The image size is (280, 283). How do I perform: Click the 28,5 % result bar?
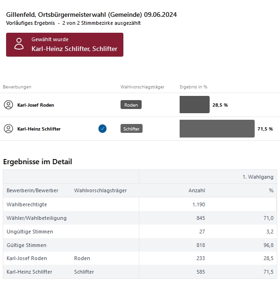pos(195,105)
